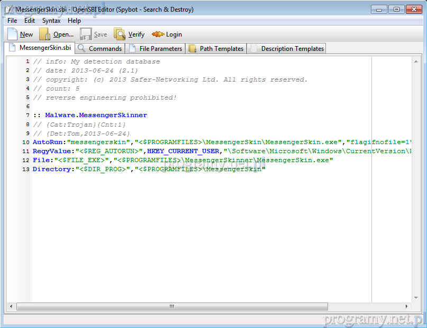Open the Help menu
The image size is (427, 328).
tap(75, 21)
